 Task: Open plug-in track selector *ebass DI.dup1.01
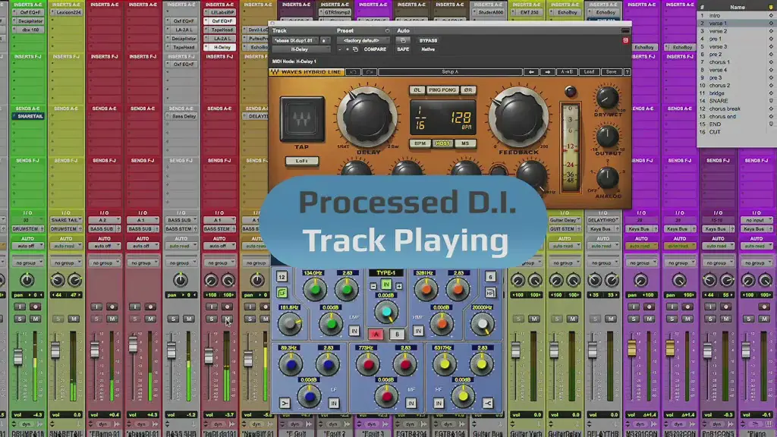pos(294,41)
